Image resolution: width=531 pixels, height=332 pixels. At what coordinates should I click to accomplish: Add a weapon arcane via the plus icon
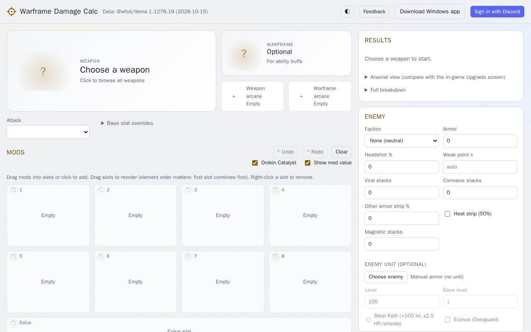[234, 96]
